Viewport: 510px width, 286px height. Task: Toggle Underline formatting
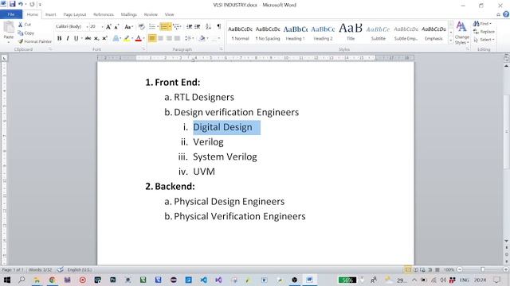tap(76, 38)
